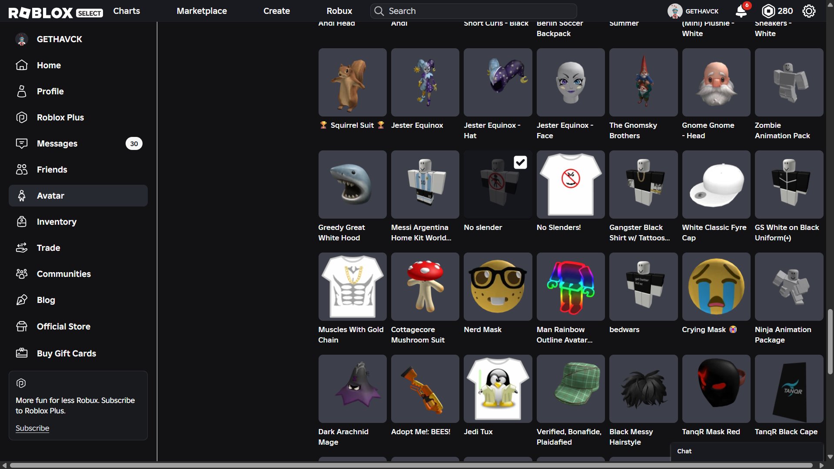Open the Robux tab
The width and height of the screenshot is (834, 469).
pyautogui.click(x=339, y=11)
